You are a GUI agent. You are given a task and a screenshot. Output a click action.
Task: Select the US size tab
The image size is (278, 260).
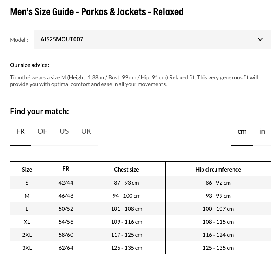tap(64, 131)
